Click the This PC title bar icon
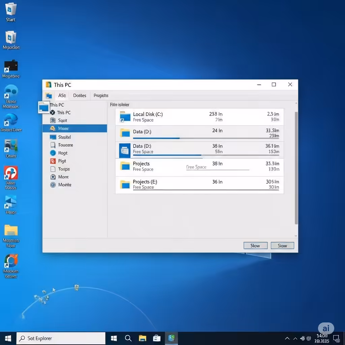Viewport: 345px width, 345px height. 48,85
